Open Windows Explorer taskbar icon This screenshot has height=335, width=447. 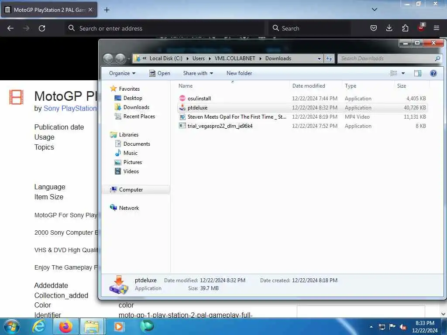[x=92, y=327]
